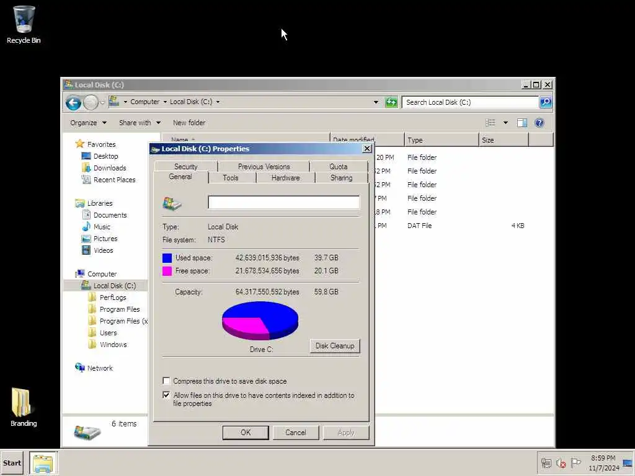Viewport: 635px width, 476px height.
Task: Enable Compress this drive checkbox
Action: pyautogui.click(x=166, y=381)
